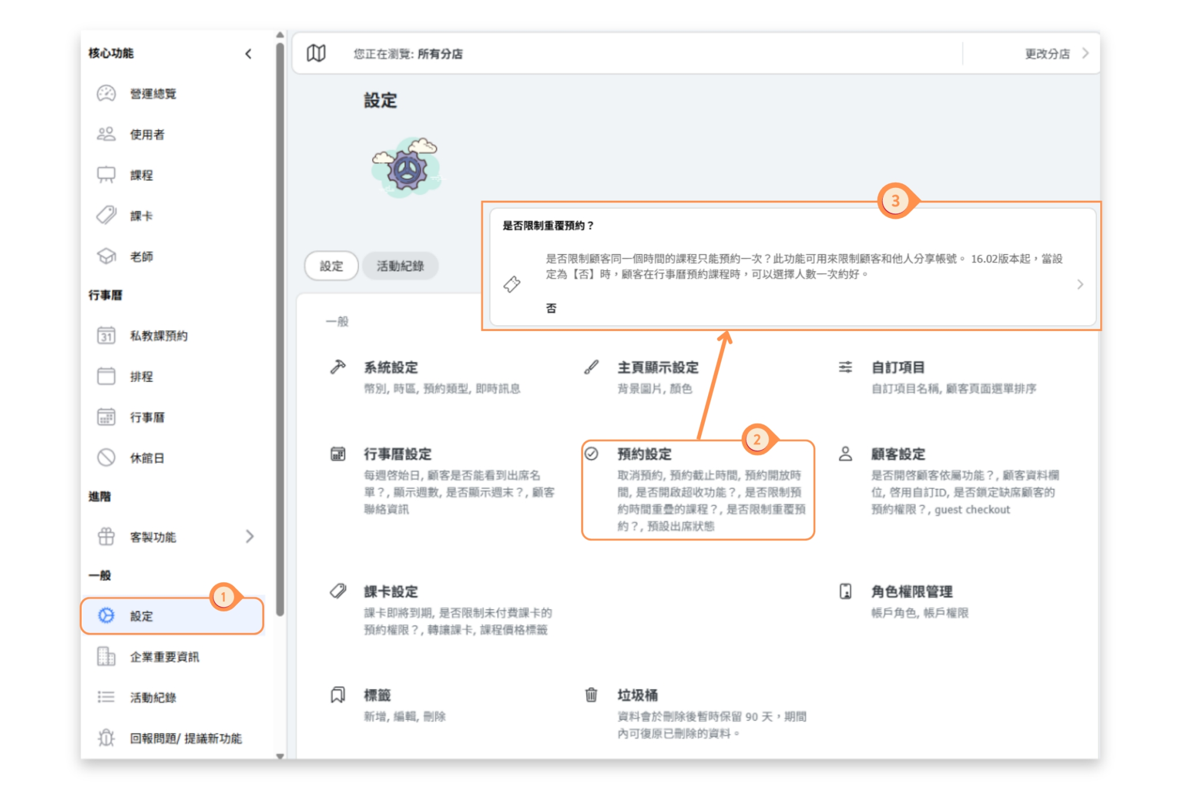This screenshot has width=1181, height=787.
Task: Click the 企業重要資訊 building icon
Action: coord(106,657)
